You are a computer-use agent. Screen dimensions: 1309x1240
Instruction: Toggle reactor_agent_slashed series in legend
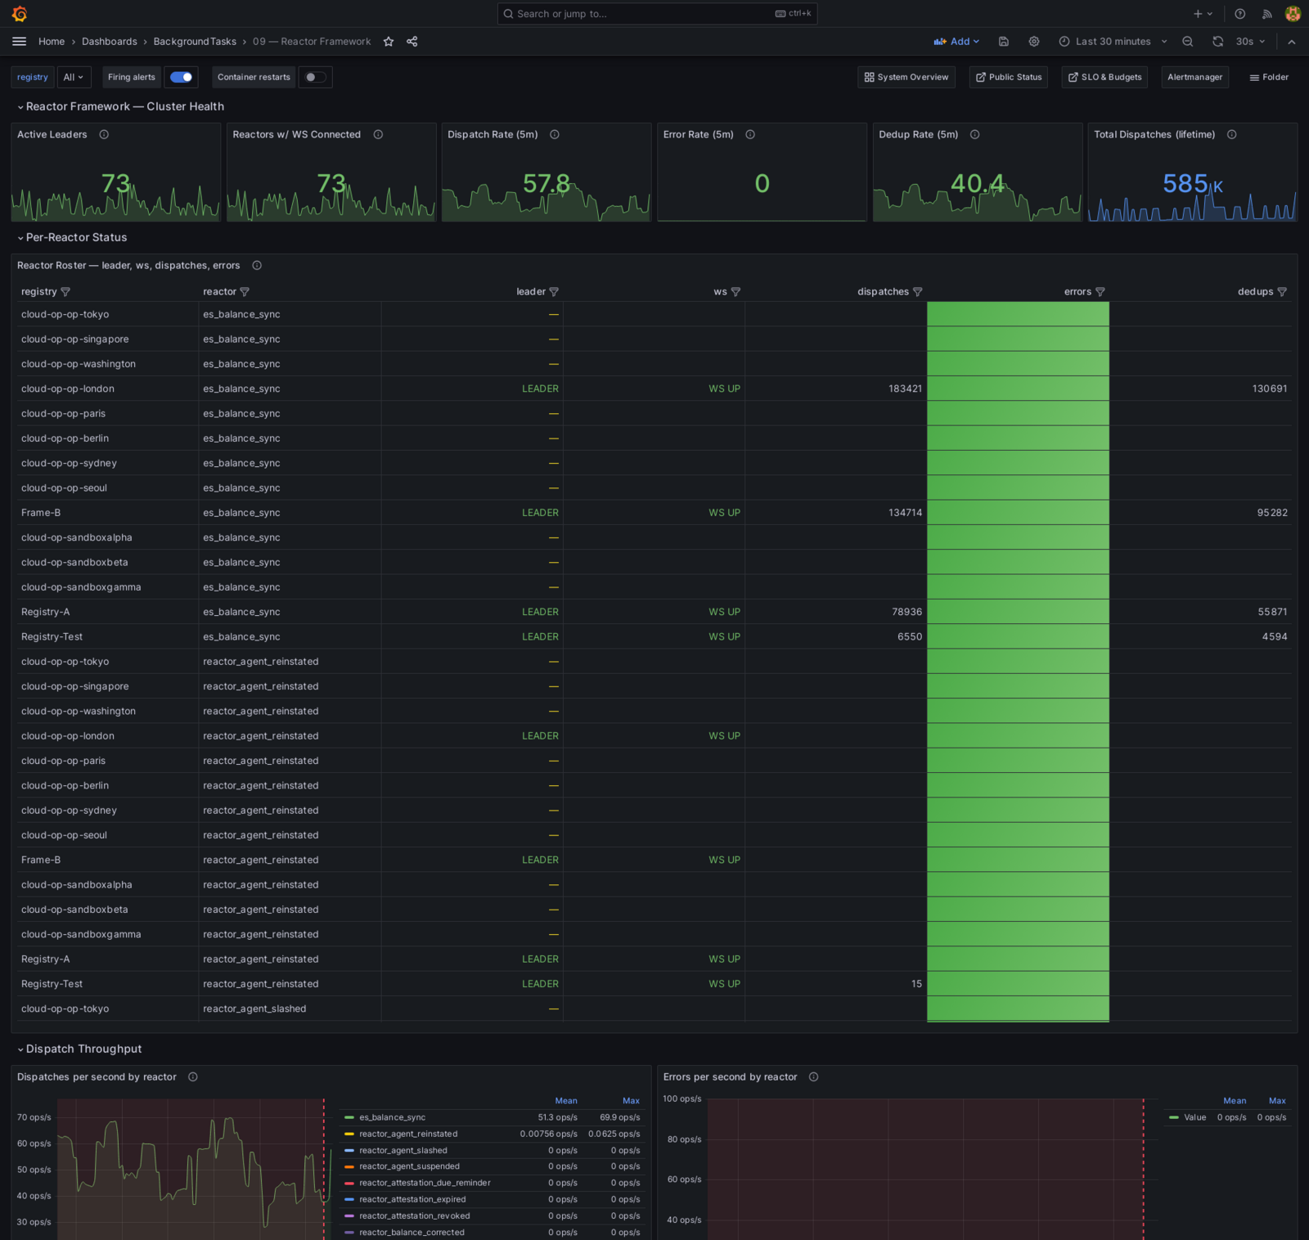(x=403, y=1150)
